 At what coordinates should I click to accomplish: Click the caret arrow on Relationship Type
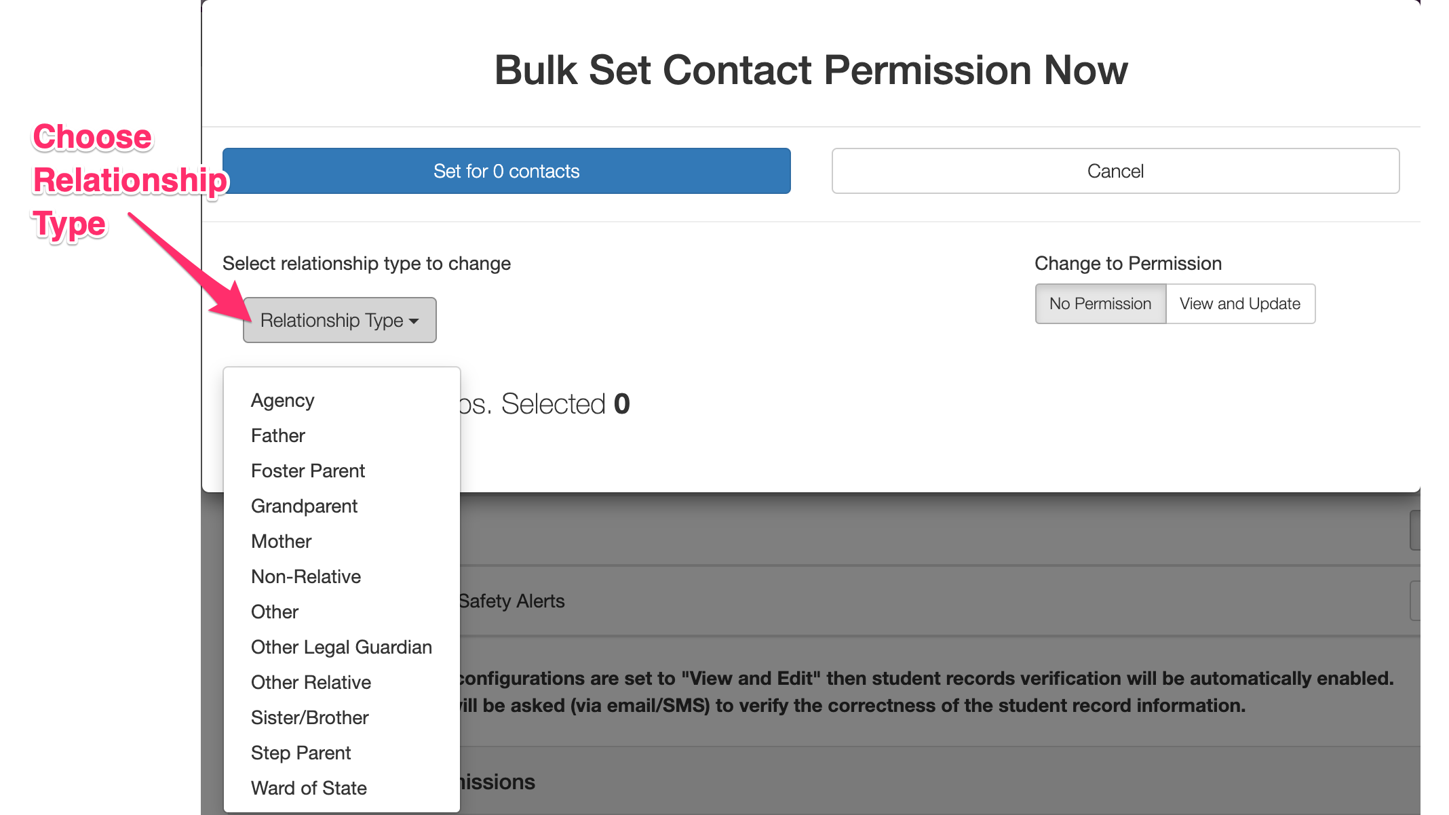click(414, 321)
